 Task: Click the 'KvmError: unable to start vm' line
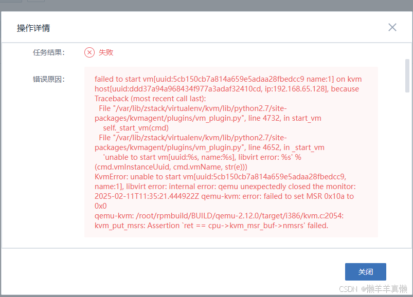[220, 177]
